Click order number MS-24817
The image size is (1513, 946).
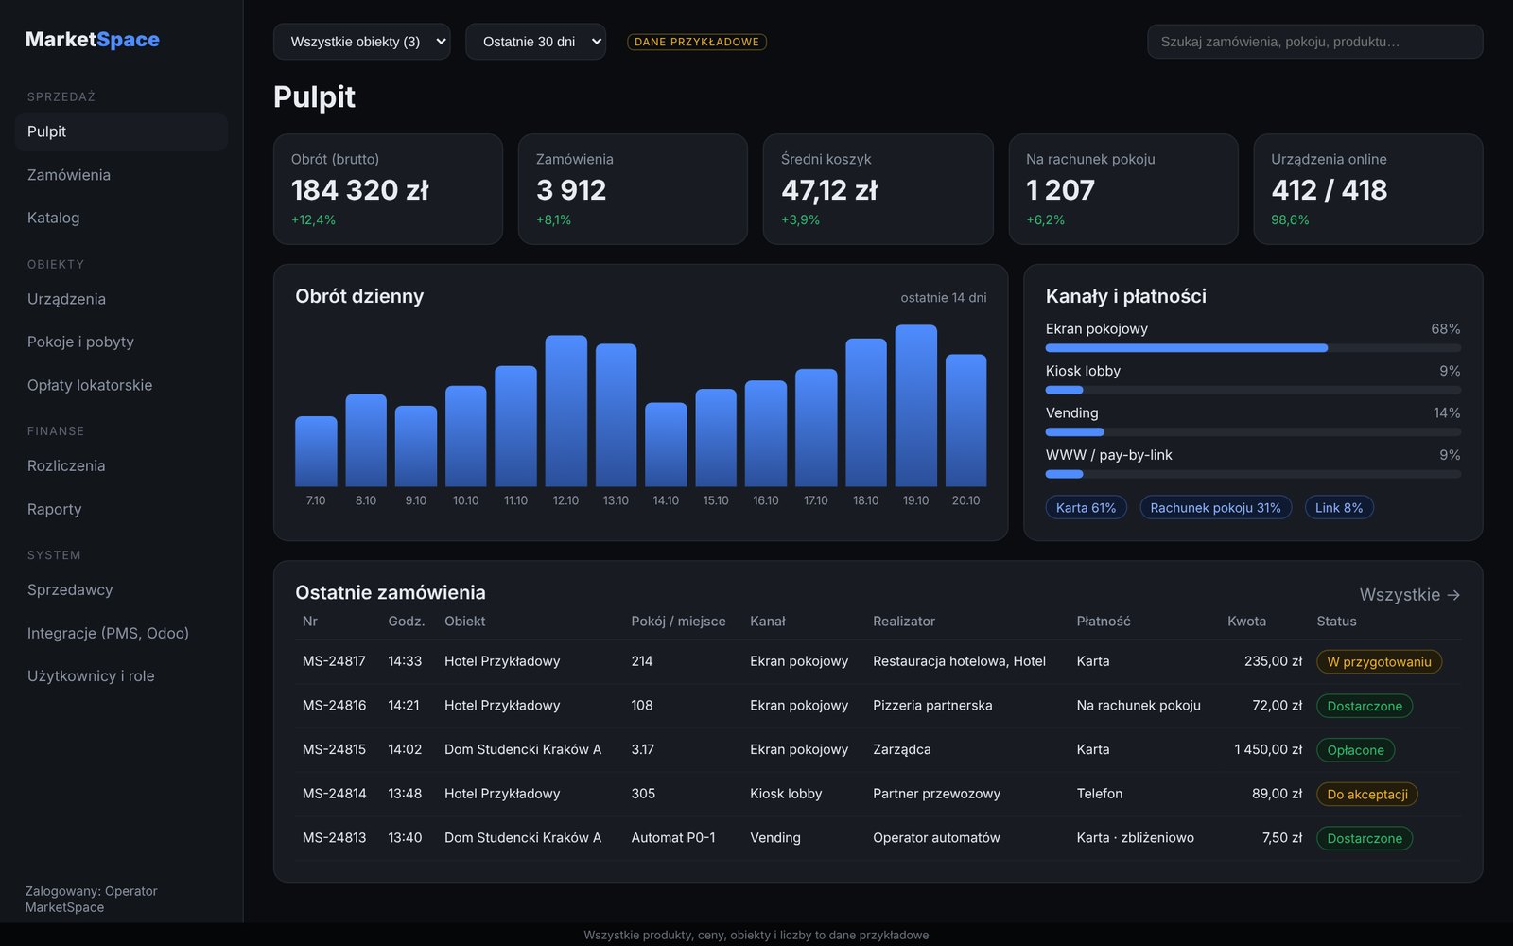click(x=334, y=661)
